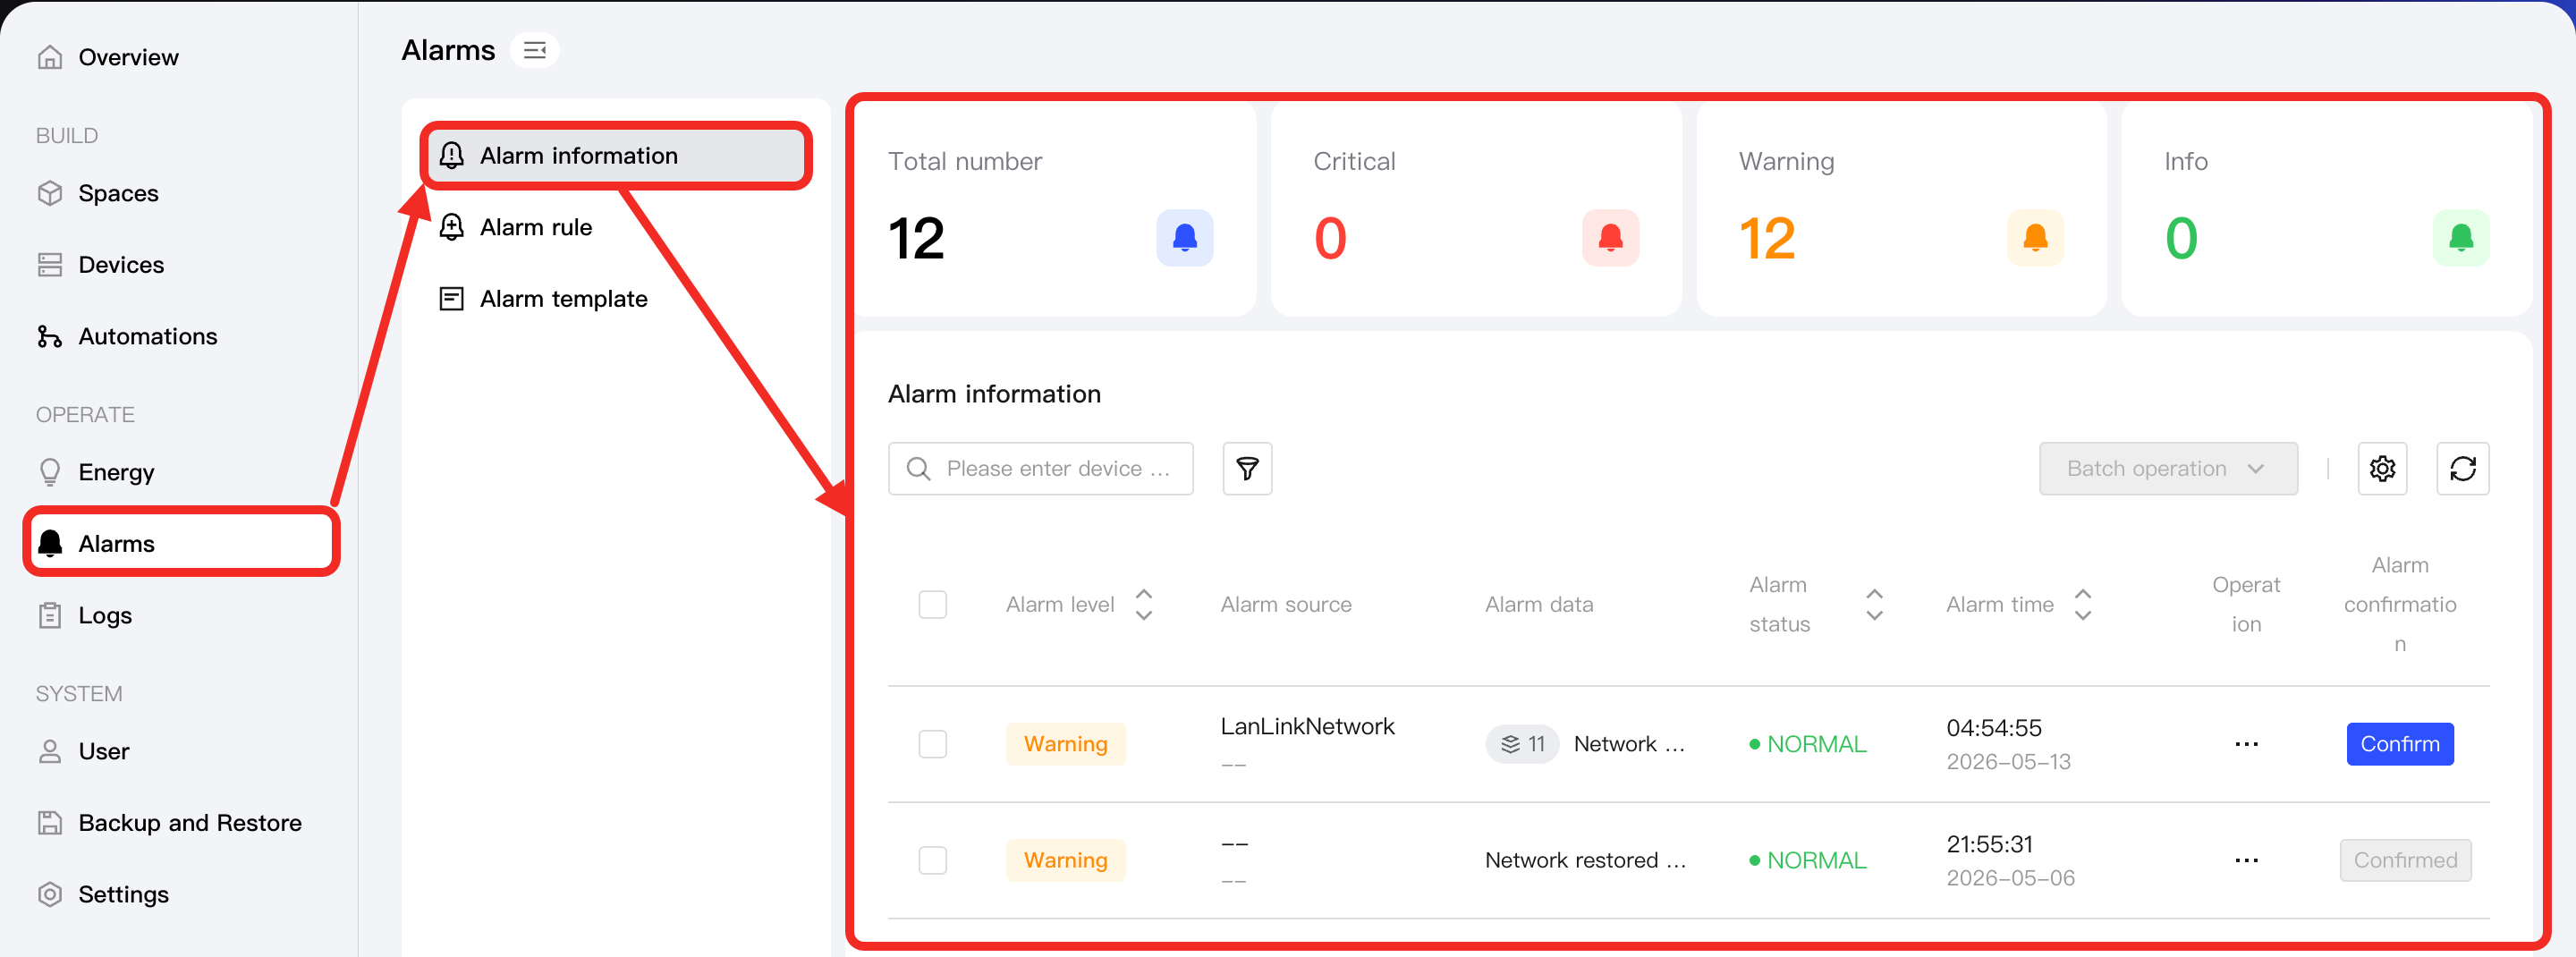The width and height of the screenshot is (2576, 957).
Task: Select the Alarm information submenu item
Action: pyautogui.click(x=616, y=155)
